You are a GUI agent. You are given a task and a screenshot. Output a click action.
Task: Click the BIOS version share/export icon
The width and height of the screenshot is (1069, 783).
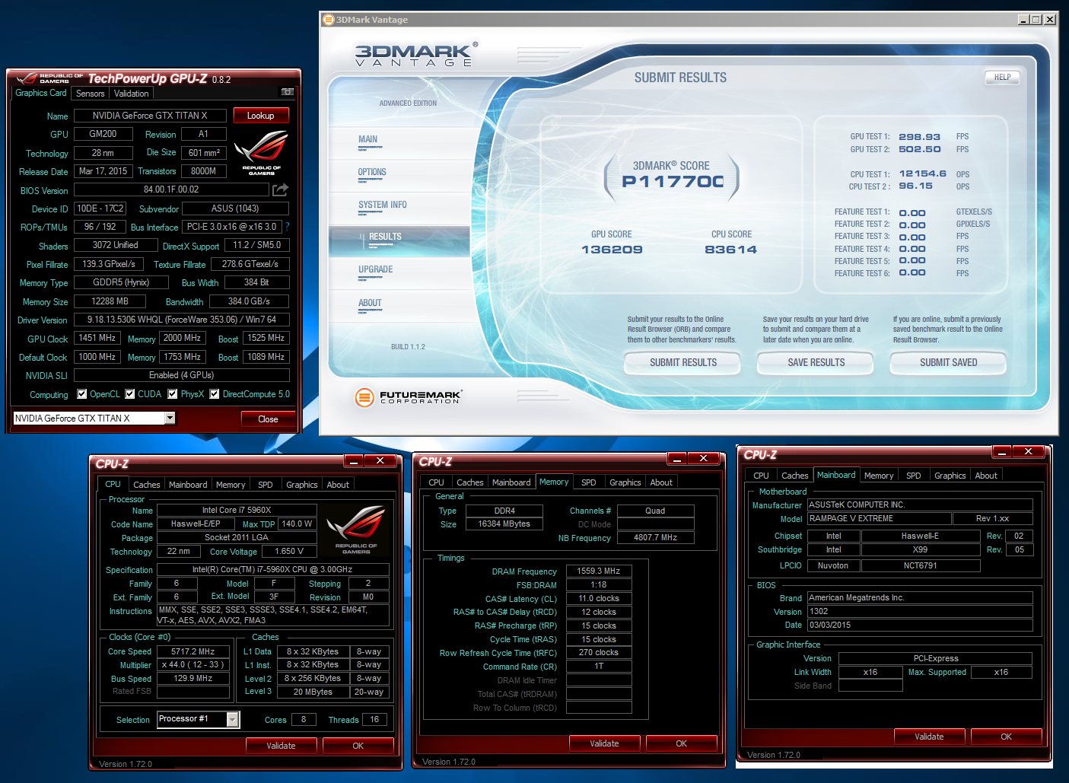click(280, 189)
